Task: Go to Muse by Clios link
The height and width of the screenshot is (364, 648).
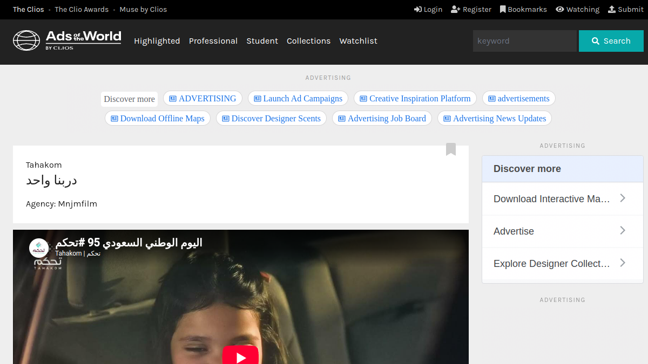Action: pyautogui.click(x=143, y=9)
